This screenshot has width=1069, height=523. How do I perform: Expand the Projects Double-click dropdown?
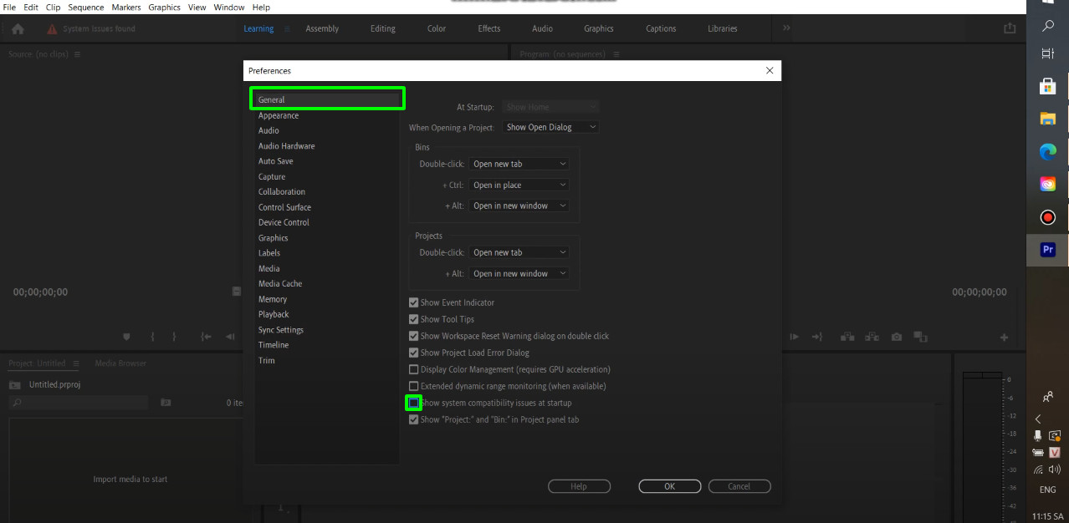[x=519, y=252]
